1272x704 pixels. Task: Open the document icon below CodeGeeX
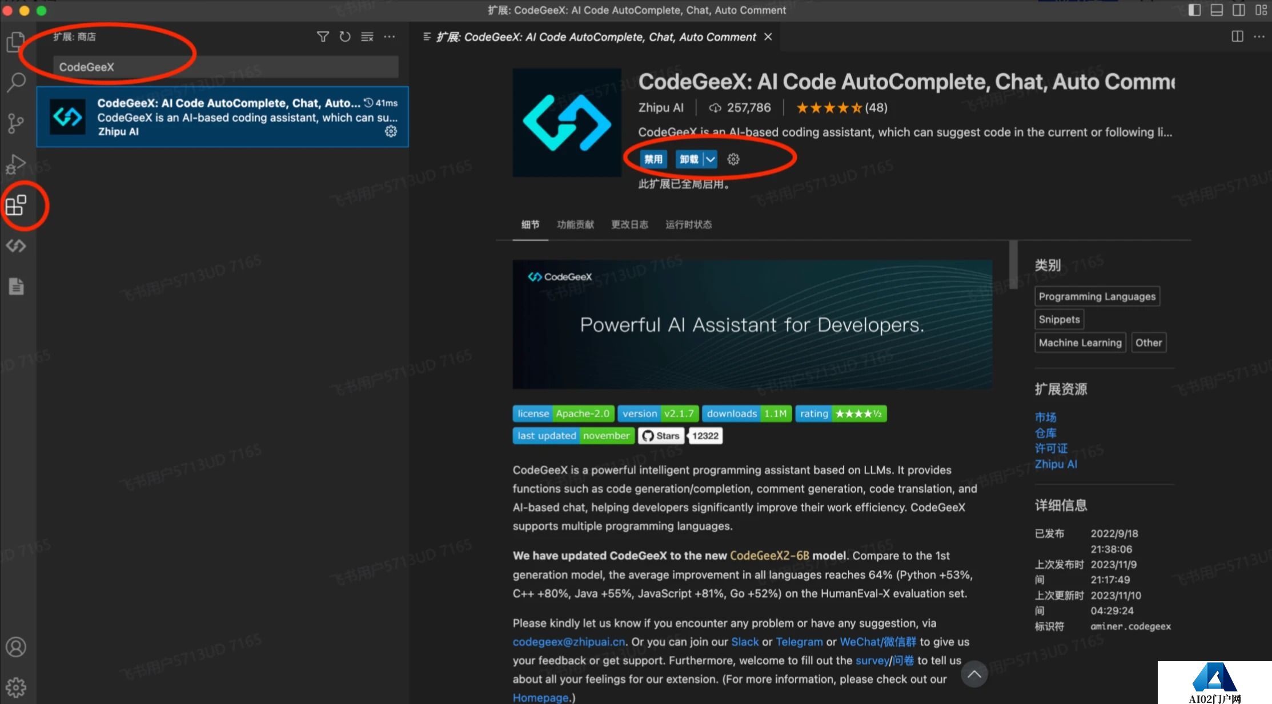[x=16, y=286]
